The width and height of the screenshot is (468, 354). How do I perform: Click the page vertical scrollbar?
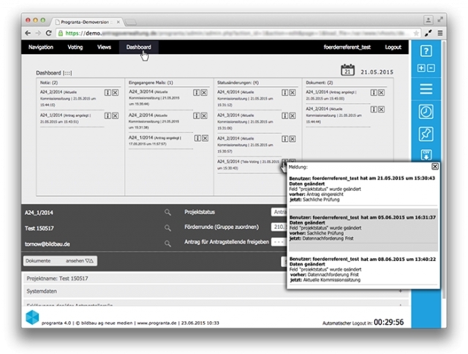(444, 170)
